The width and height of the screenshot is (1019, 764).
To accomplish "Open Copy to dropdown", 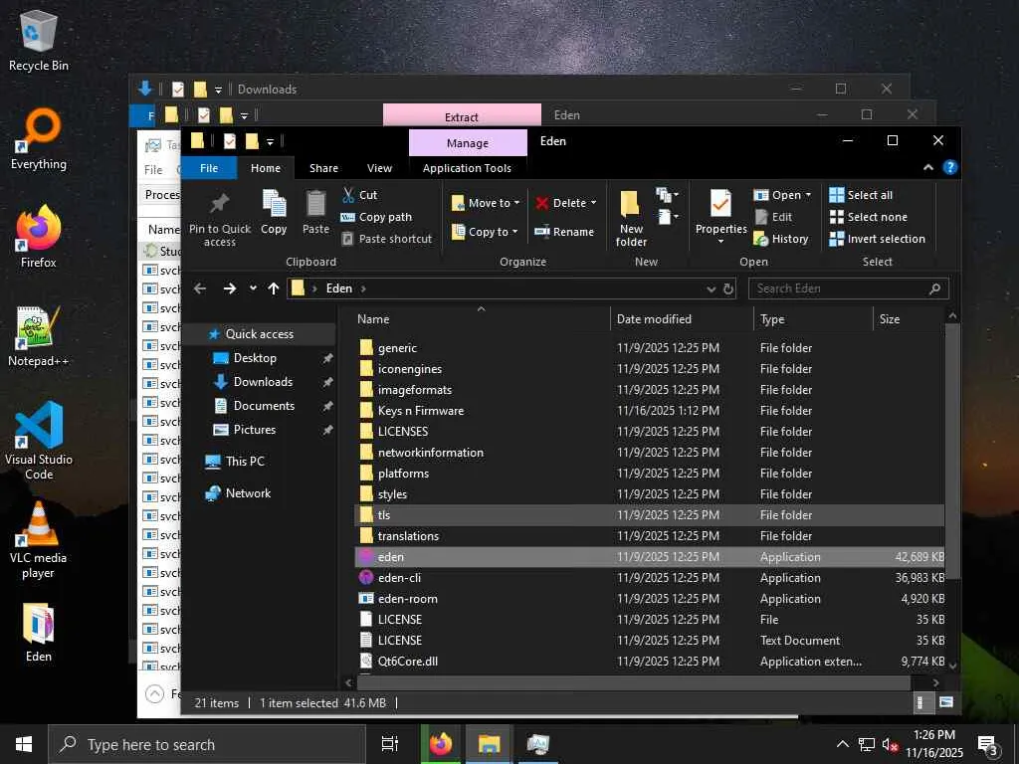I will click(485, 232).
